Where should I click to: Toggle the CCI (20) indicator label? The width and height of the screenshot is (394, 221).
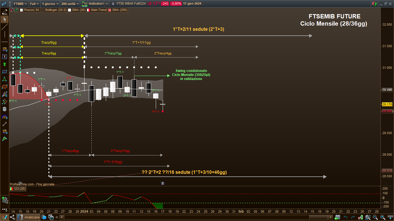[18, 189]
